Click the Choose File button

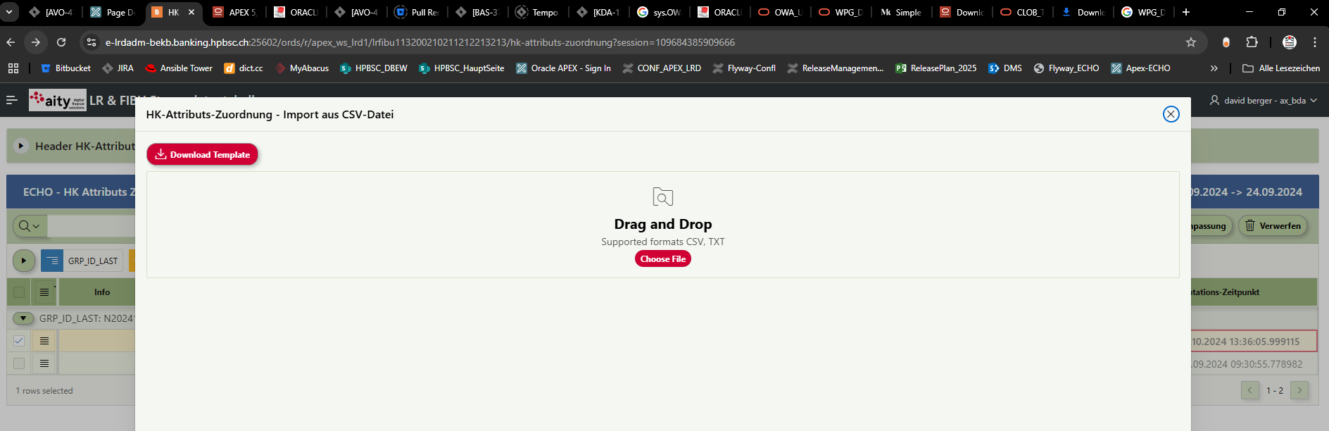662,259
